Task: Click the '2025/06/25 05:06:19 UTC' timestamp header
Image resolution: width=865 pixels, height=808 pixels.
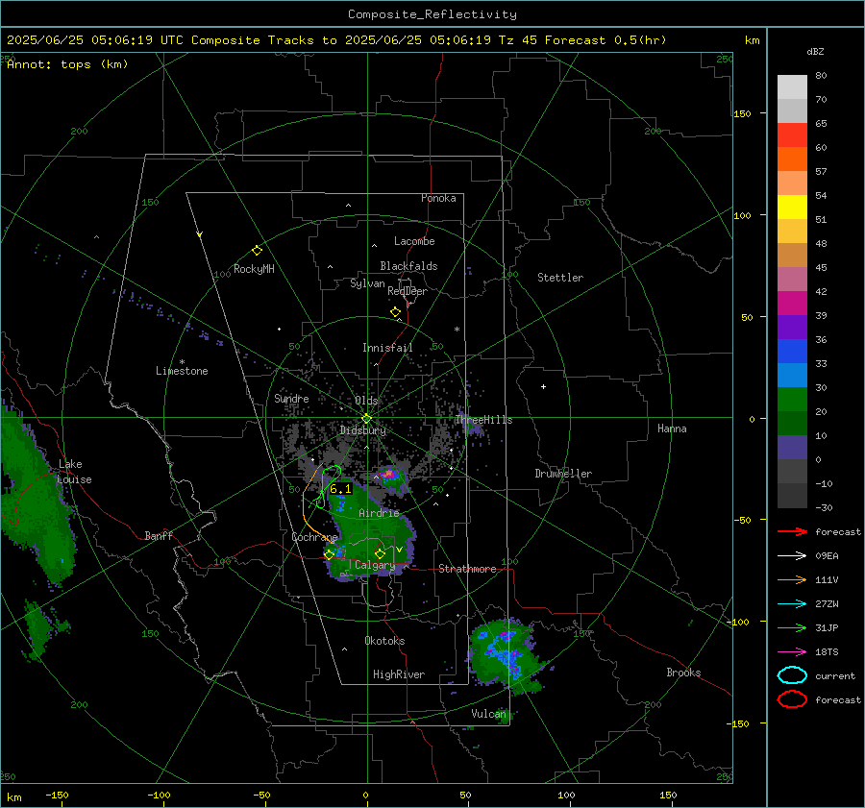Action: 95,40
